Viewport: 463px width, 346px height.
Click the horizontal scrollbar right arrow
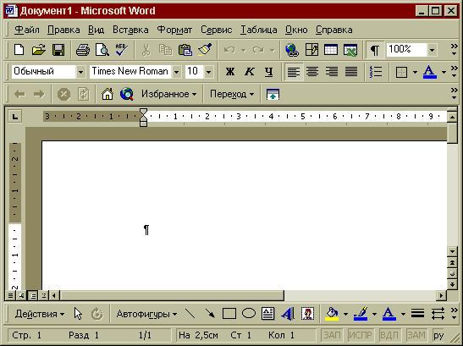point(442,295)
